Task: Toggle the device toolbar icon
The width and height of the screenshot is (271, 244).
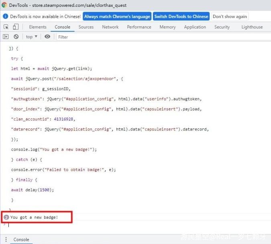Action: click(x=16, y=27)
